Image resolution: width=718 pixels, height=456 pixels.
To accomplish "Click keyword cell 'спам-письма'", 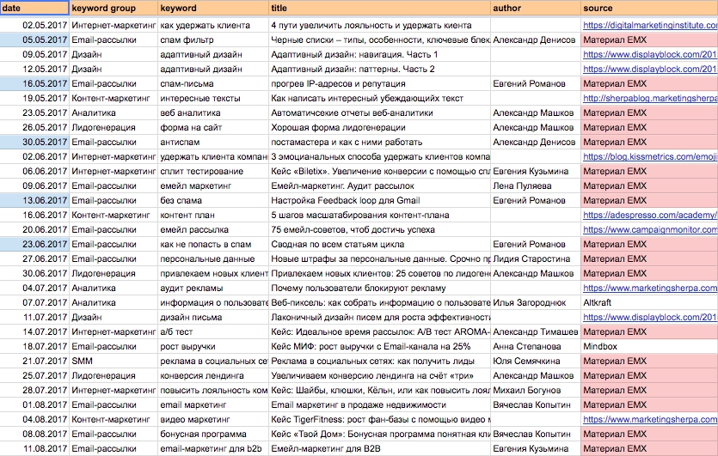I will point(213,83).
